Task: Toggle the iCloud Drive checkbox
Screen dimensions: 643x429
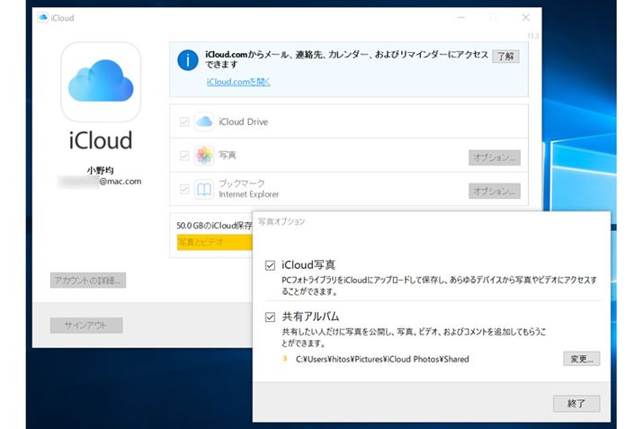Action: tap(184, 121)
